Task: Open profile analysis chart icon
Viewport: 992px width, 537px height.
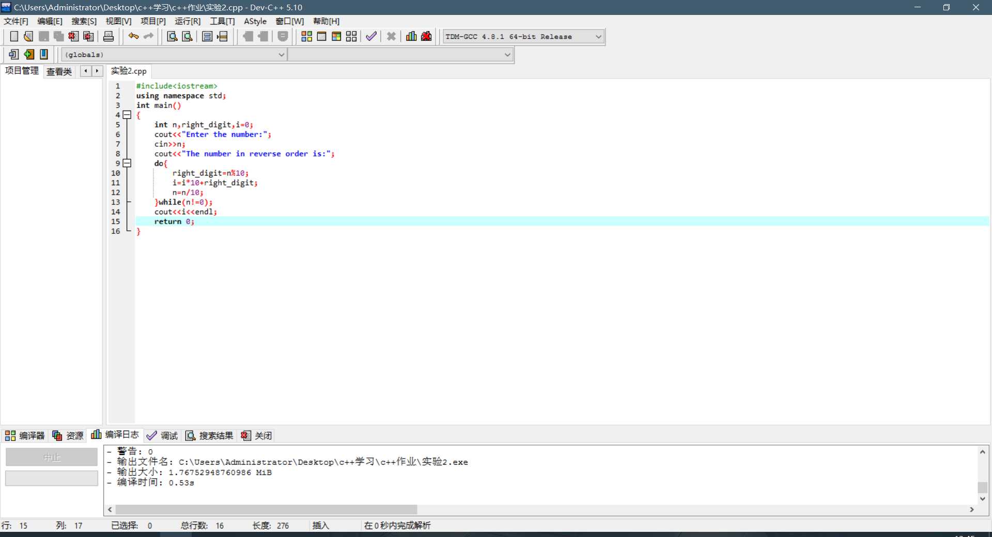Action: point(411,36)
